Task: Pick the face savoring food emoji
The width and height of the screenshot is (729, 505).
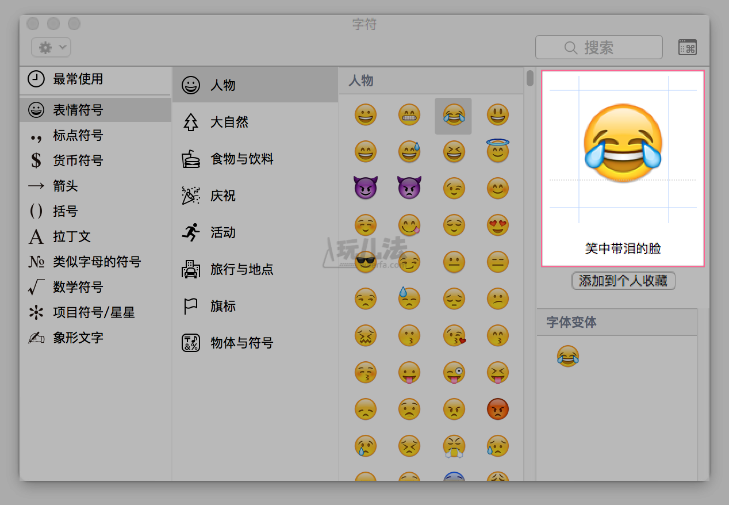Action: coord(409,225)
